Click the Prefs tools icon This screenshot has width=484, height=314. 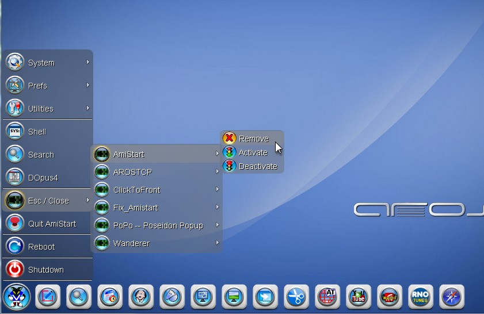[14, 85]
